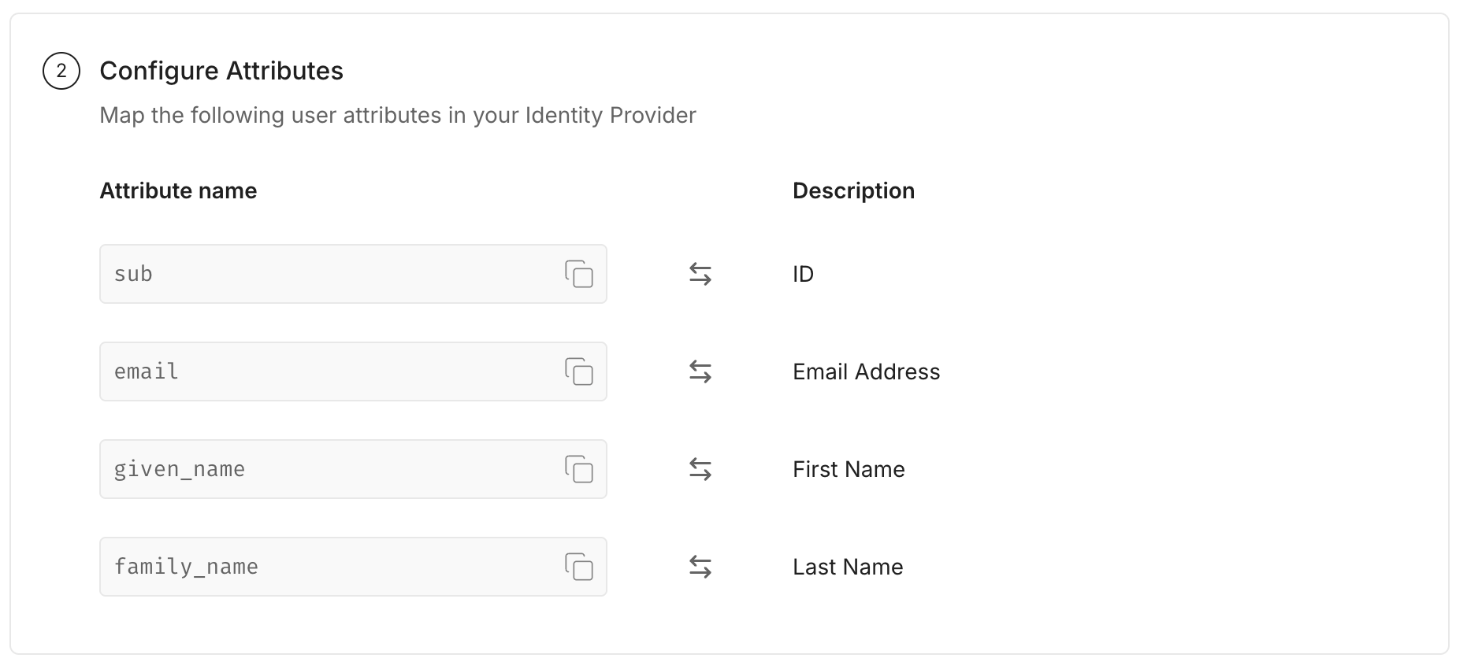Click the mapping arrows icon beside Email Address

pos(700,371)
